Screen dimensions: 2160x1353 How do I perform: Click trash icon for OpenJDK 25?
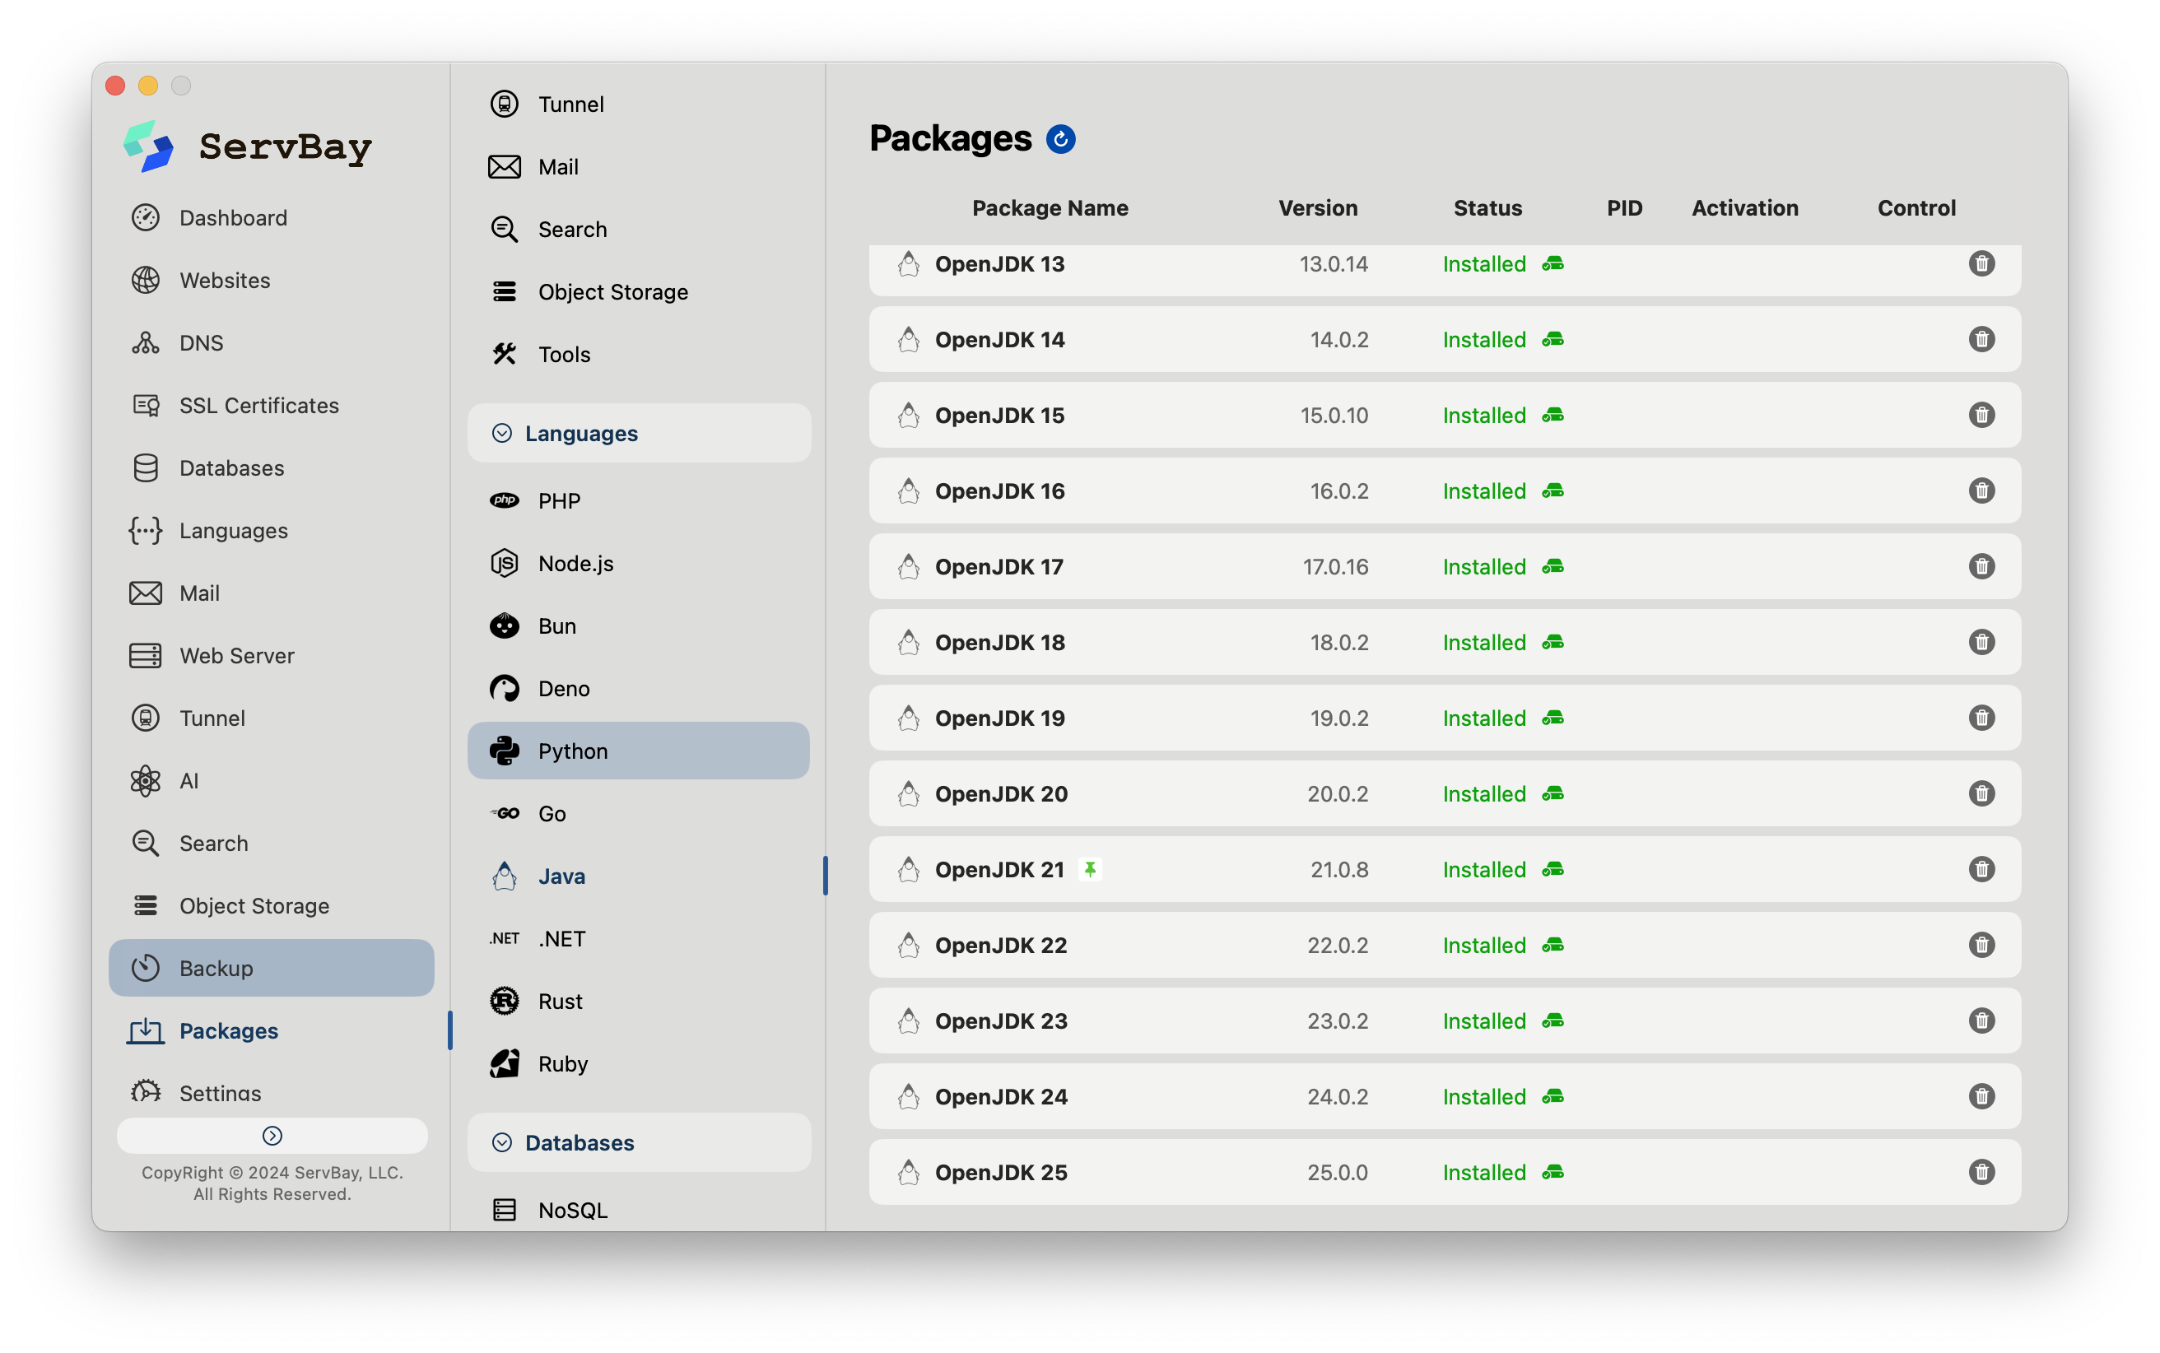[1981, 1172]
